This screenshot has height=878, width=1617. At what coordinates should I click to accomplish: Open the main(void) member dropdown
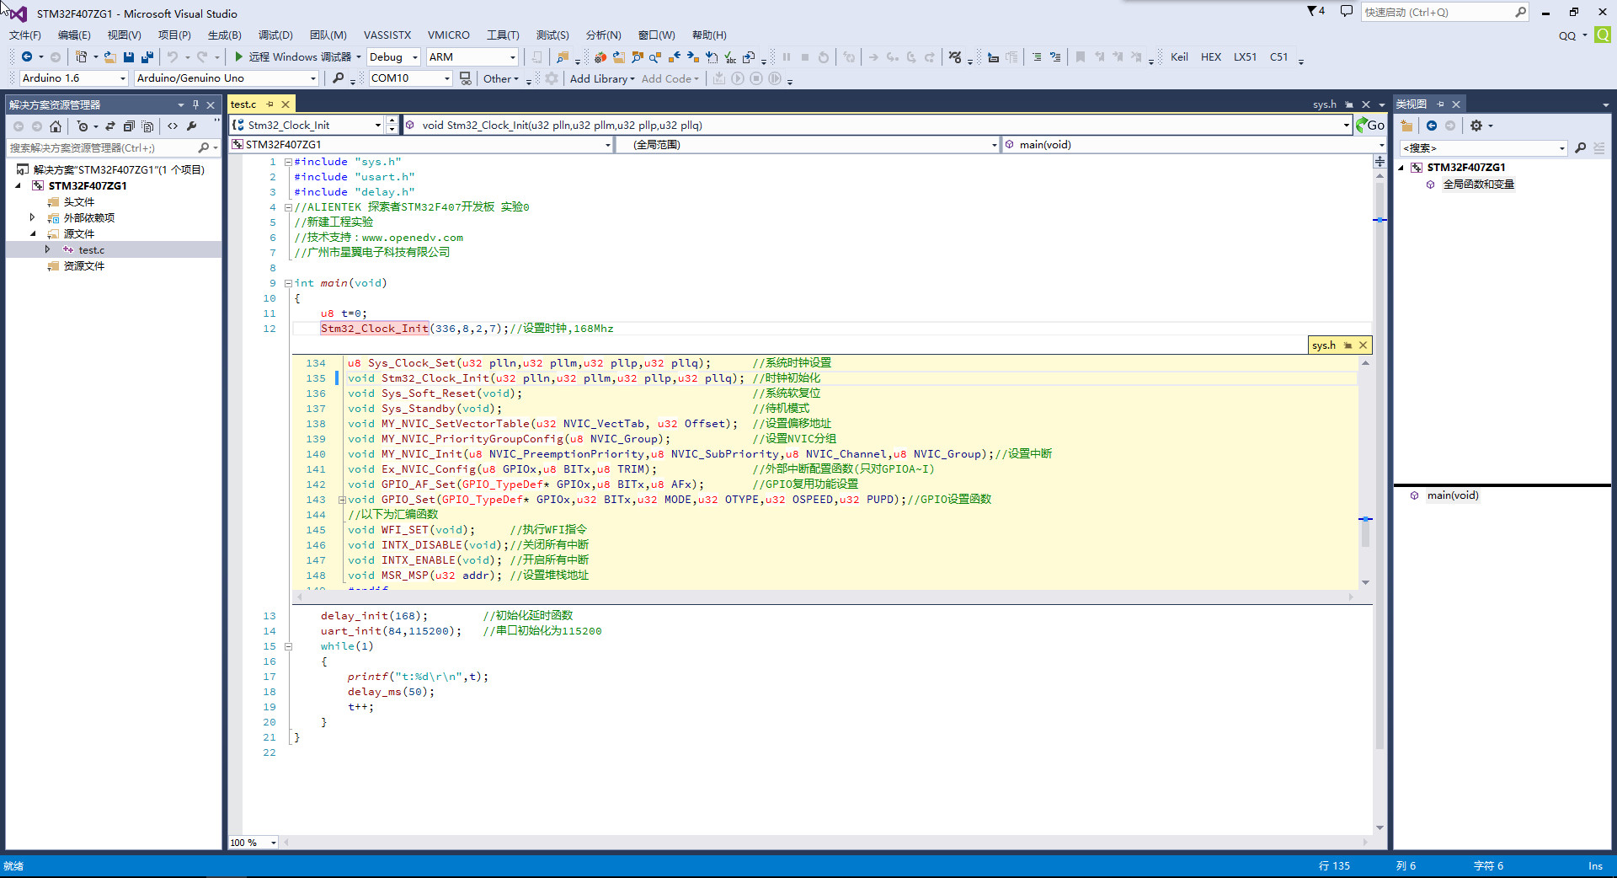point(1381,145)
